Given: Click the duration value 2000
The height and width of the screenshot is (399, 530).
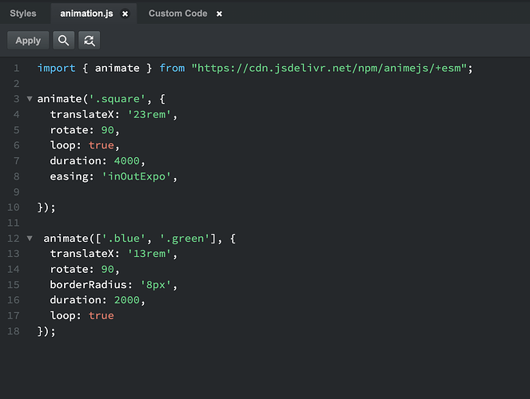Looking at the screenshot, I should (127, 300).
